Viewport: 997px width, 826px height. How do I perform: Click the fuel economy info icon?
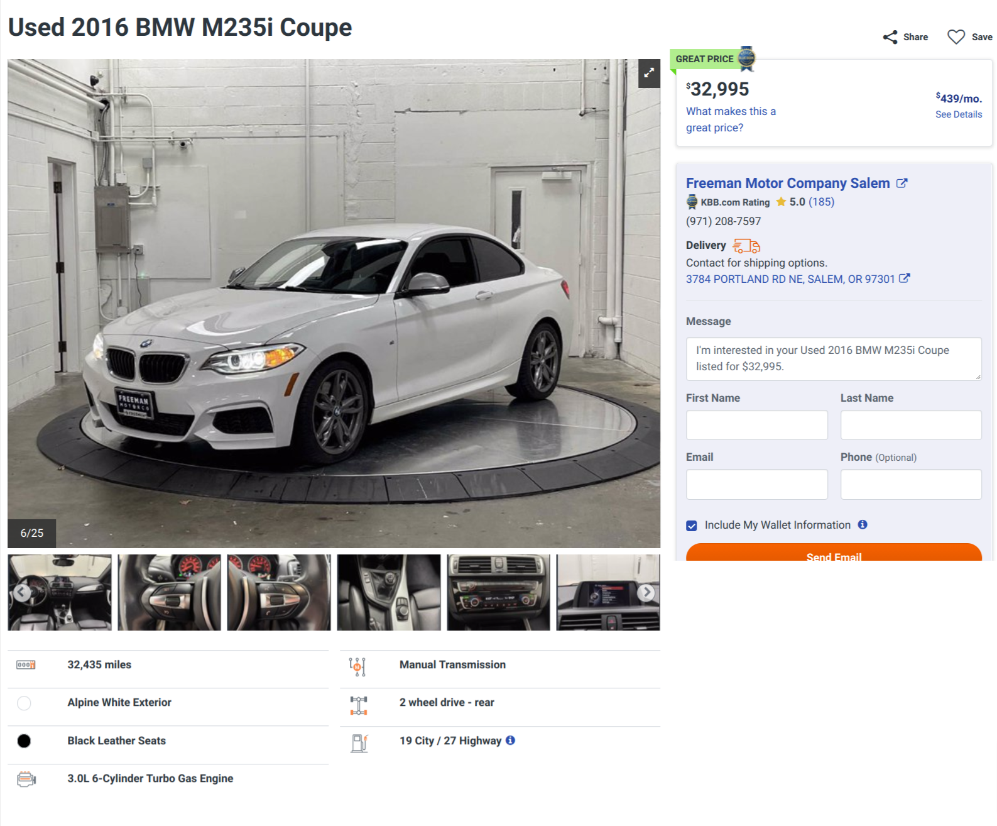pos(510,741)
